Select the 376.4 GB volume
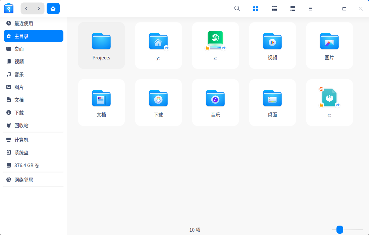369x235 pixels. pyautogui.click(x=27, y=165)
